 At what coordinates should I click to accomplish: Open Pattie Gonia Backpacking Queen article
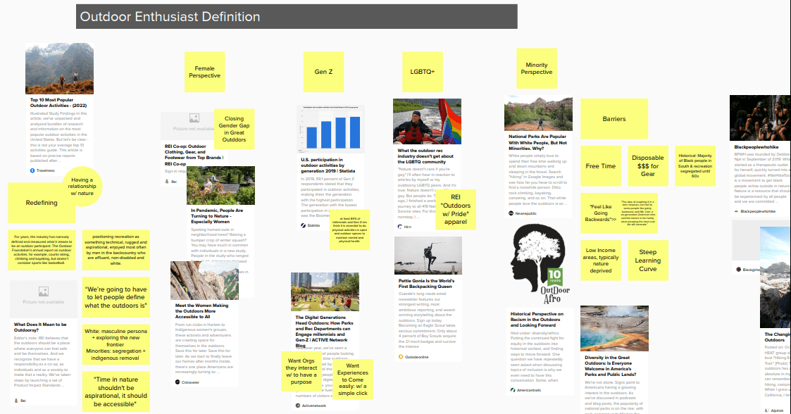tap(426, 284)
